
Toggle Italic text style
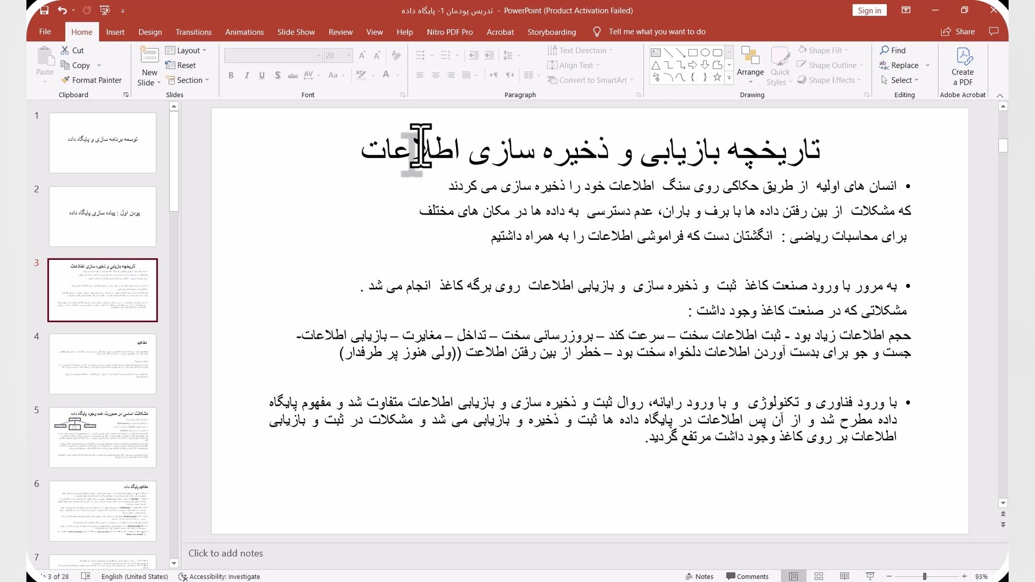click(246, 75)
